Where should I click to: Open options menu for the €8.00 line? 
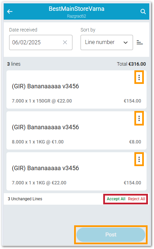click(139, 118)
